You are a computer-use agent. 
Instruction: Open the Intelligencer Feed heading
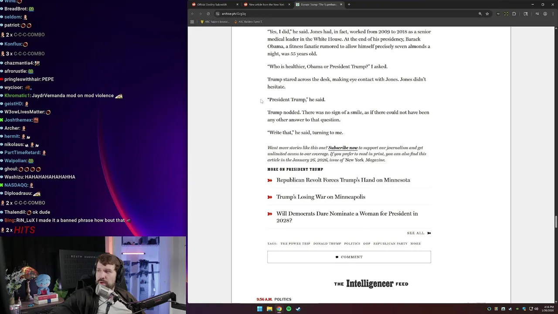(x=371, y=284)
